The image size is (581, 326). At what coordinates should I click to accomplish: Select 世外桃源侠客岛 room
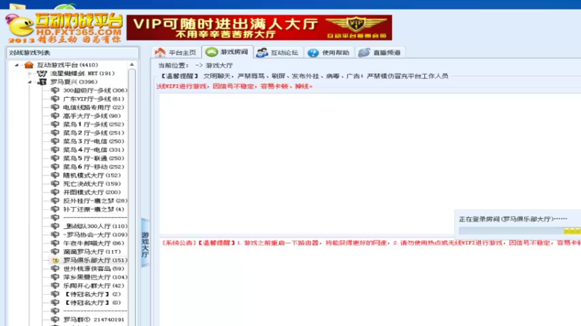[x=94, y=269]
